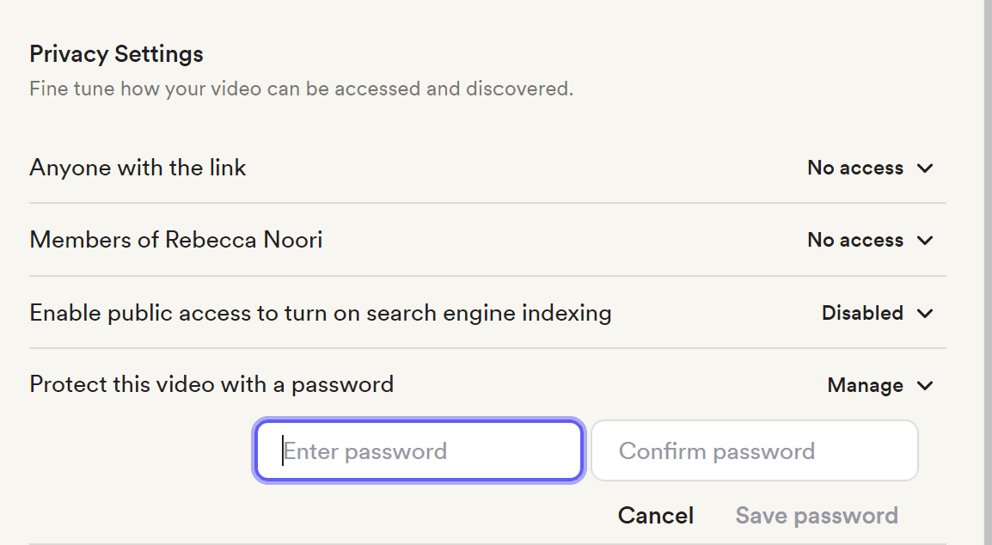Image resolution: width=992 pixels, height=545 pixels.
Task: Open No access dropdown for Members row
Action: (855, 241)
